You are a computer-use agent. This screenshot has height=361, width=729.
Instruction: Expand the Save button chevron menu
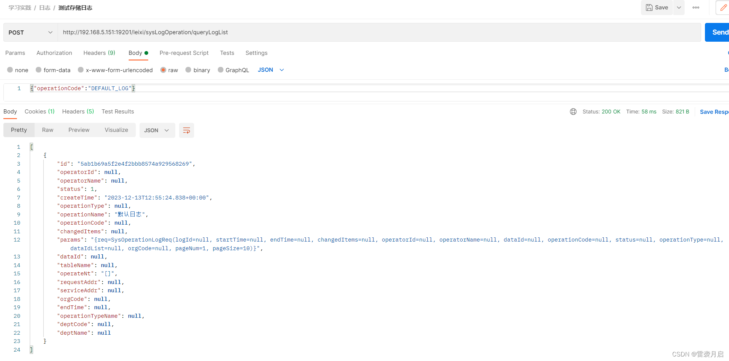[x=679, y=8]
